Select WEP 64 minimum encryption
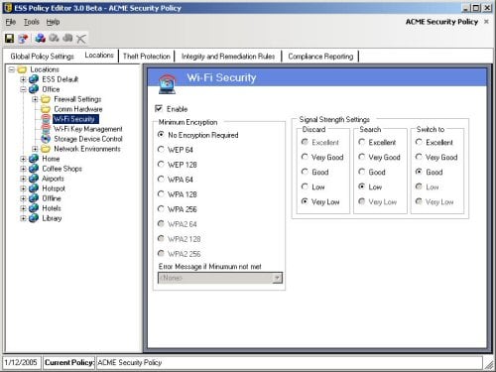 click(161, 150)
